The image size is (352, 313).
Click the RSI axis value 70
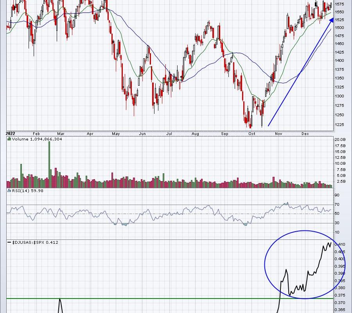tap(337, 204)
